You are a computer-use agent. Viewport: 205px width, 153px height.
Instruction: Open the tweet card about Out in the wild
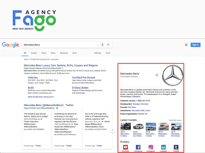tap(97, 130)
